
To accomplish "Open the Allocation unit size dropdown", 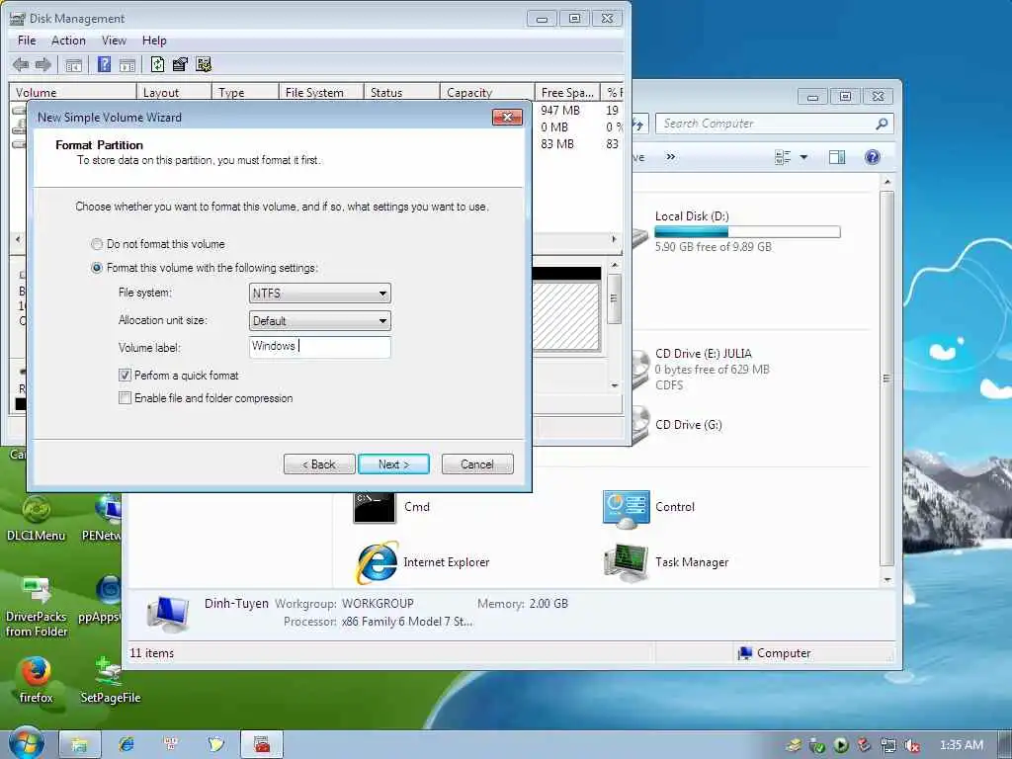I will 319,321.
